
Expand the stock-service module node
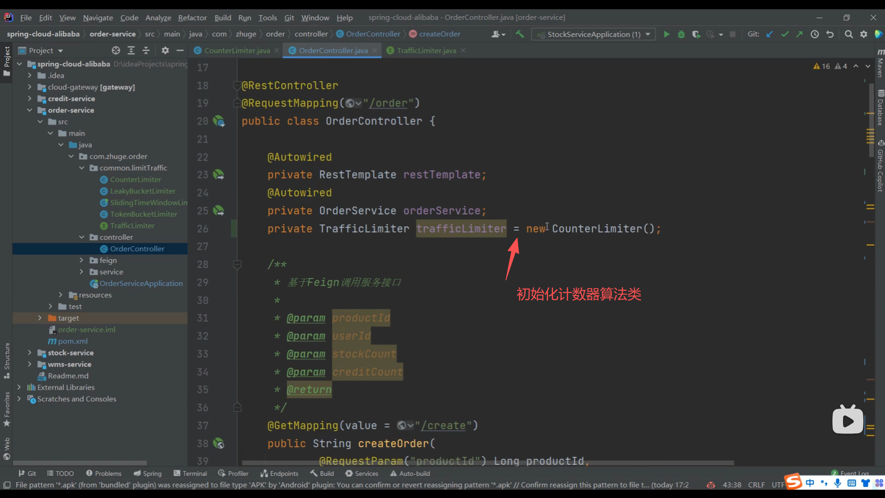coord(29,353)
